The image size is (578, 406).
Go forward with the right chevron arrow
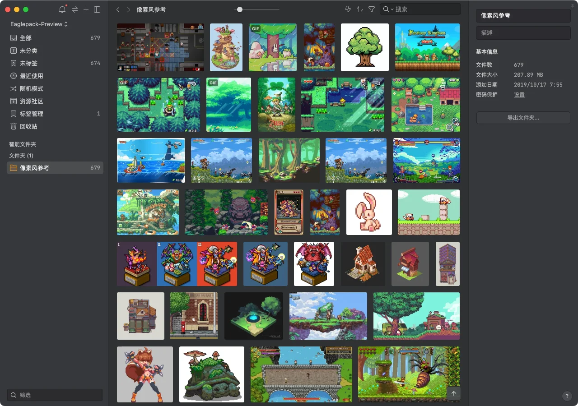(x=129, y=9)
